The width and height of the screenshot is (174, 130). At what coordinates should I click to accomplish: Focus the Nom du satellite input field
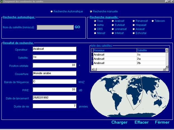tap(55, 27)
